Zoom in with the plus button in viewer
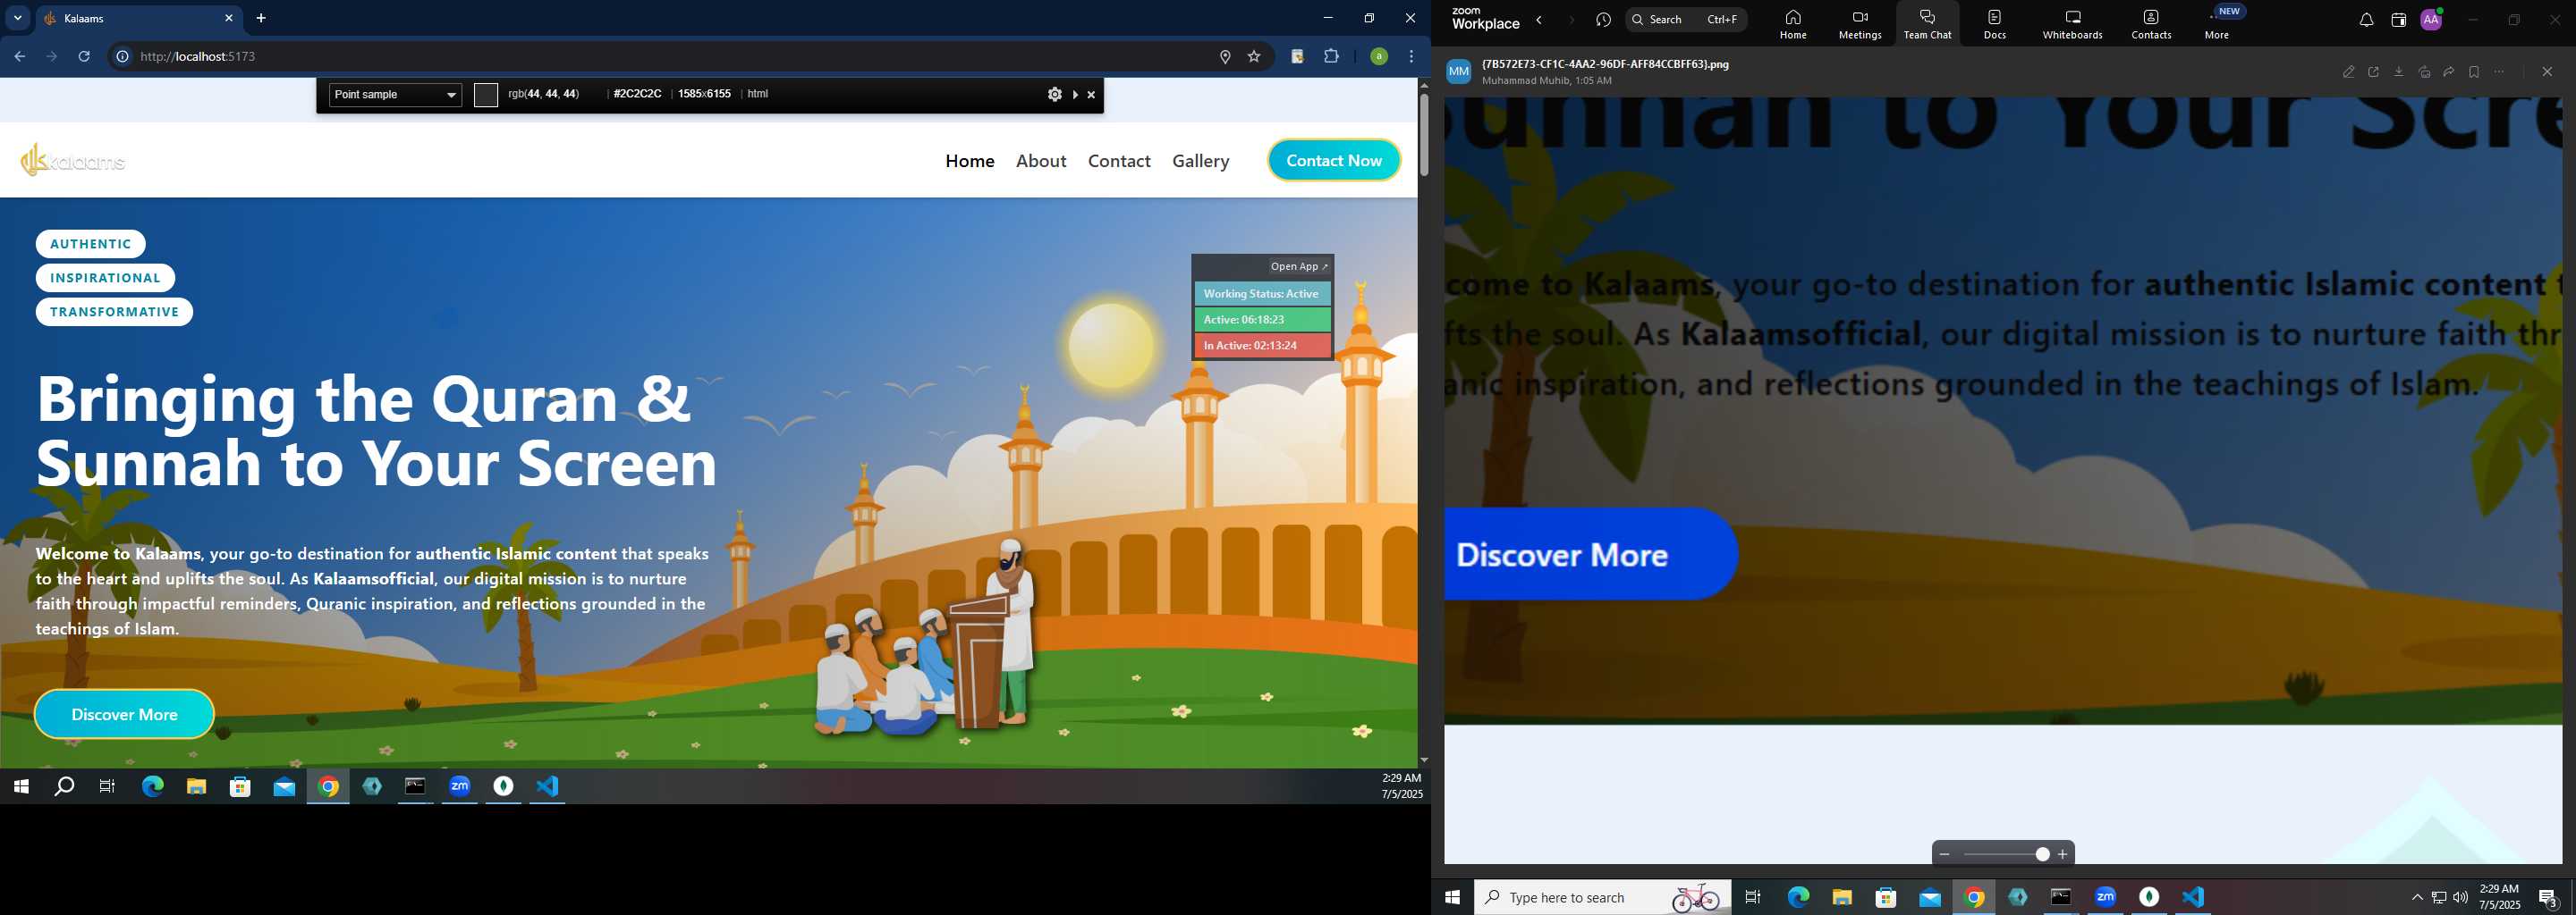The height and width of the screenshot is (915, 2576). point(2062,854)
